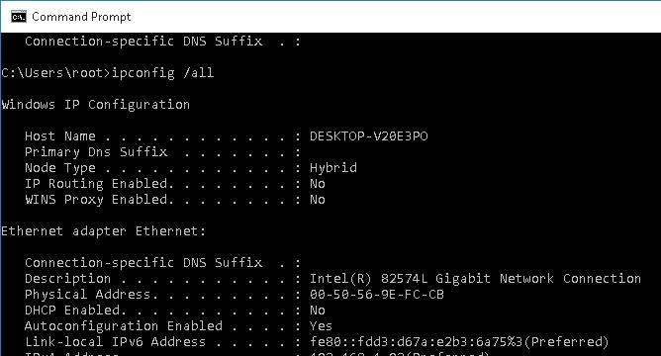Click the typed ipconfig /all command
This screenshot has height=356, width=661.
(162, 73)
